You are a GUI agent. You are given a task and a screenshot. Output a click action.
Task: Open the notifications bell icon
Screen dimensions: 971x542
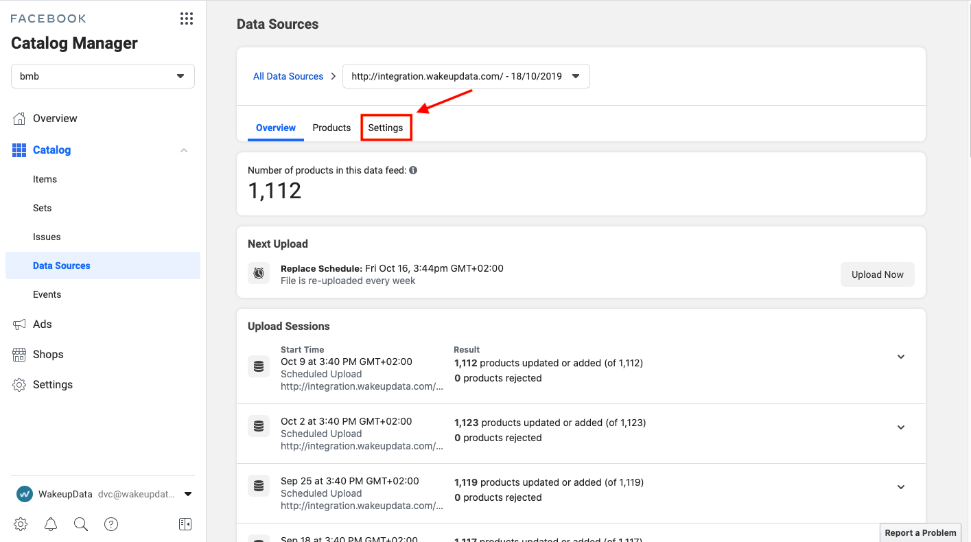click(51, 524)
